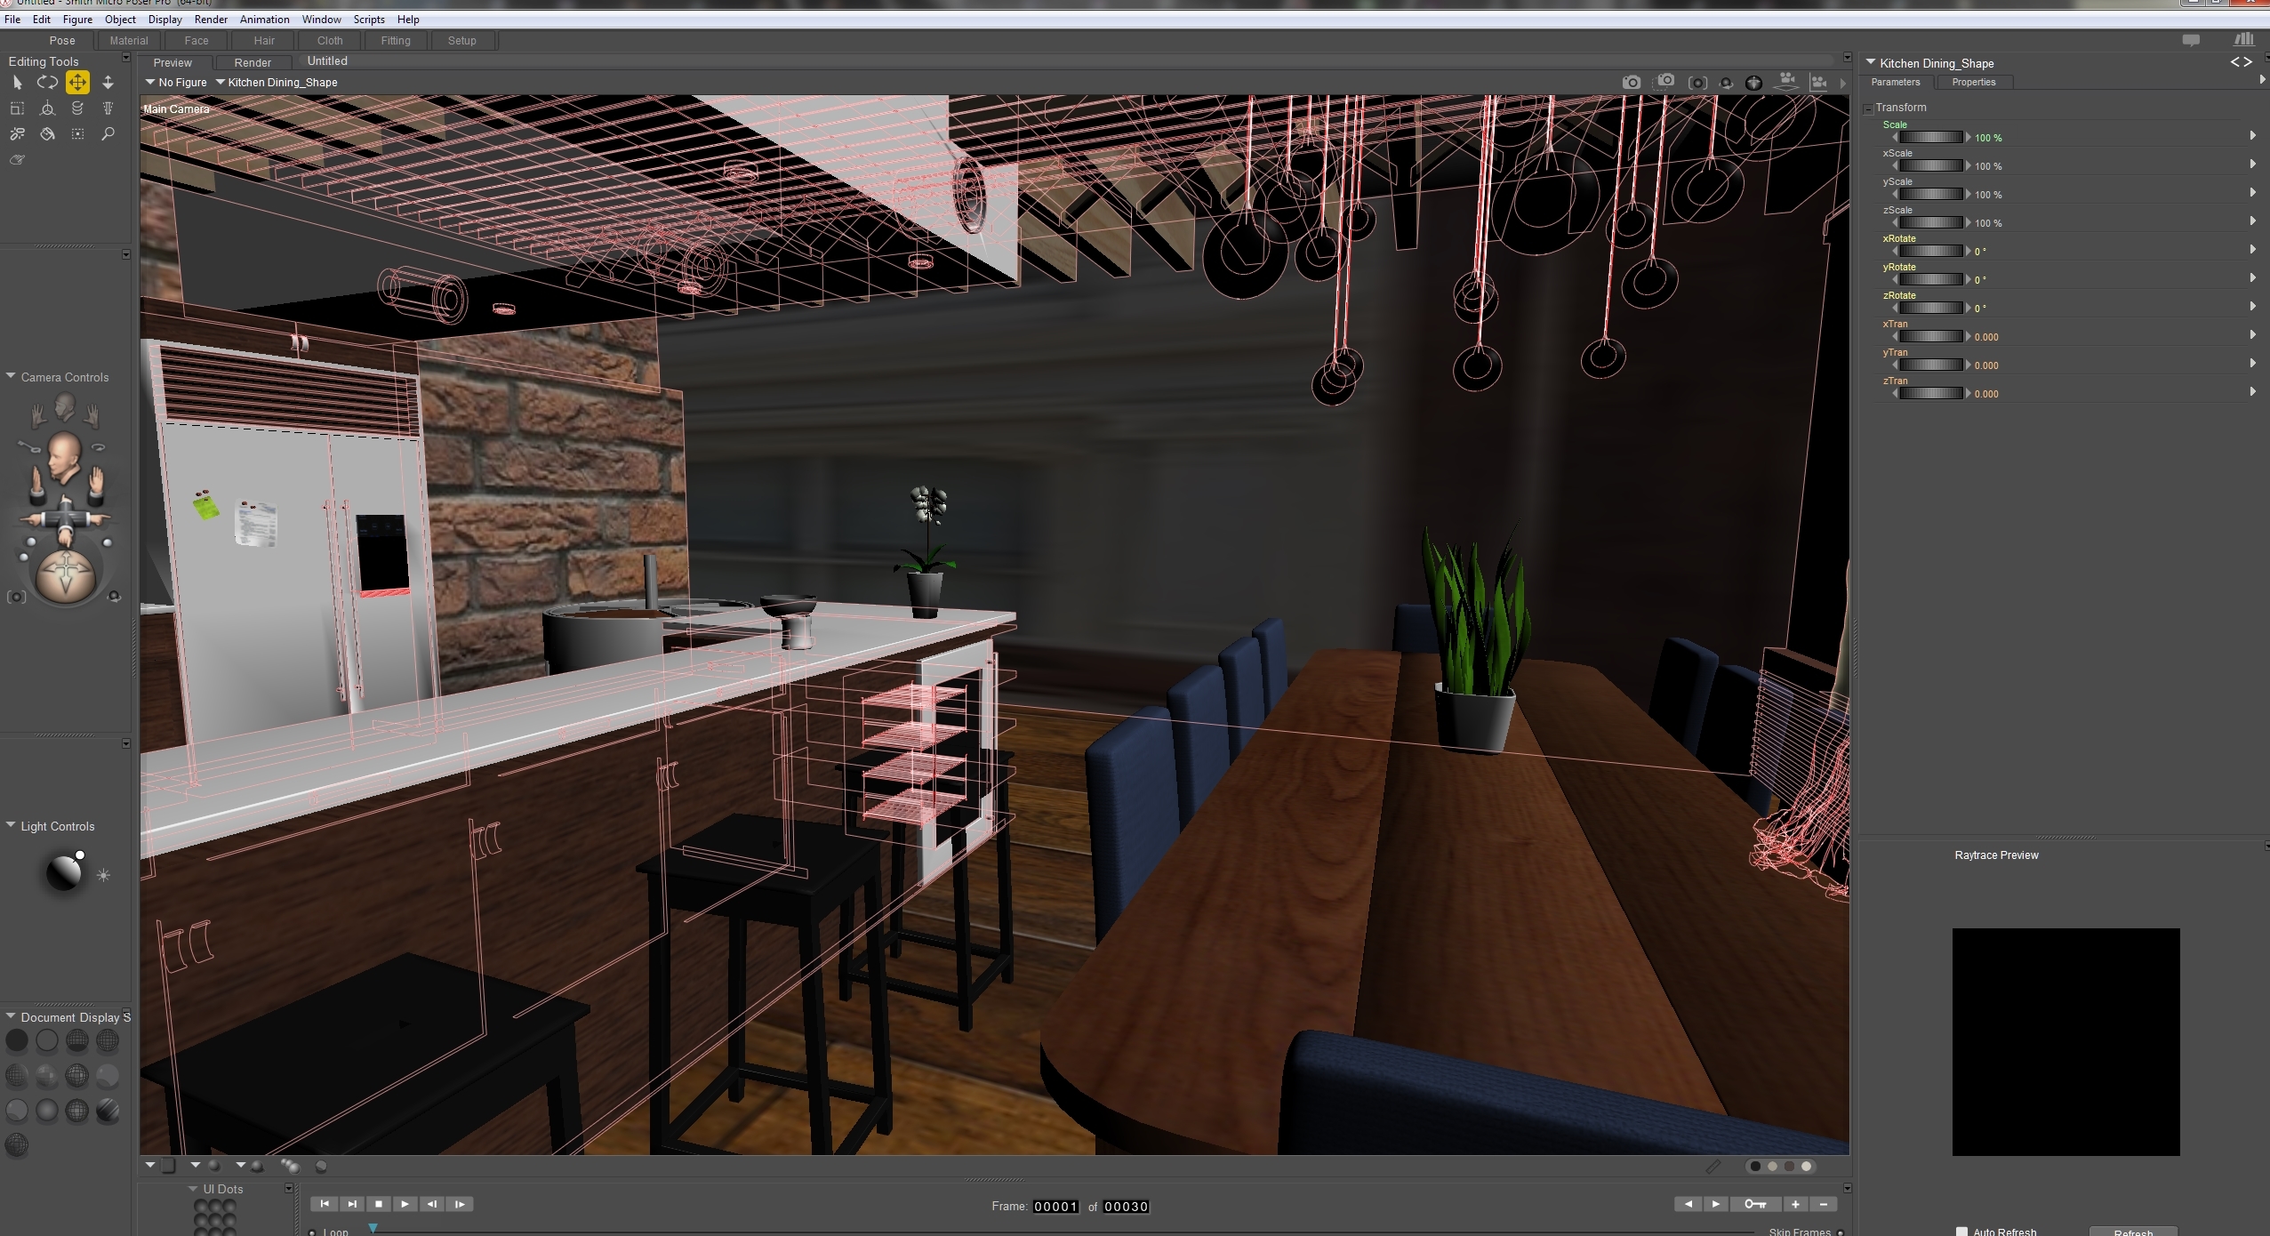The height and width of the screenshot is (1236, 2270).
Task: Click the current Frame number field
Action: [x=1055, y=1207]
